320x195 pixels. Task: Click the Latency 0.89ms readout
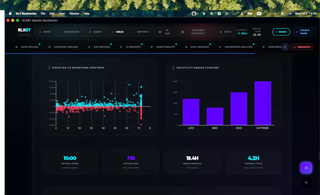tap(242, 32)
